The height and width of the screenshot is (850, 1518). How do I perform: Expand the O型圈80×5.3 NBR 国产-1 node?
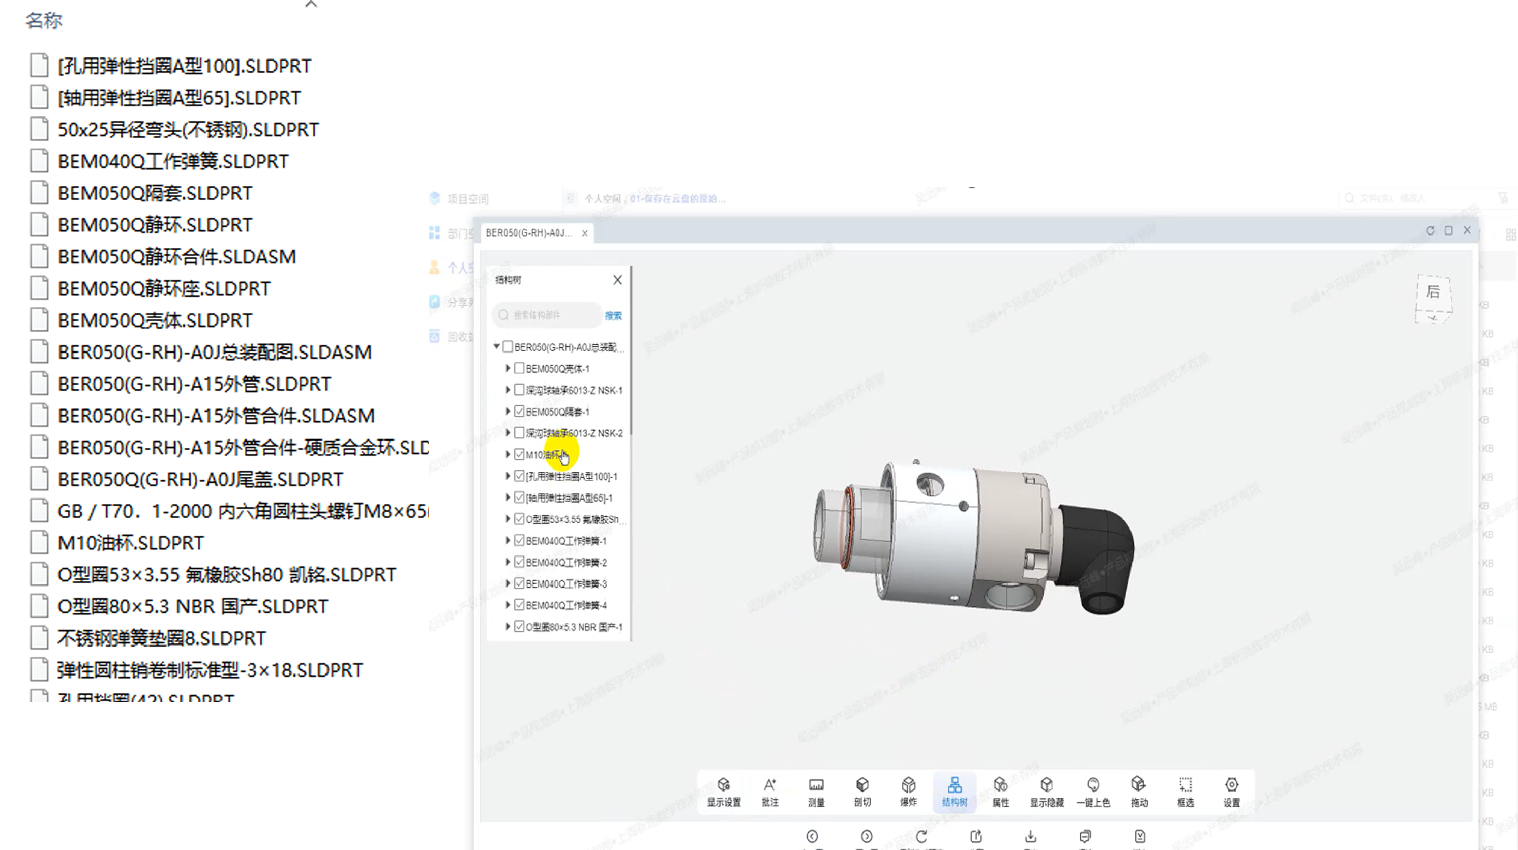[x=508, y=627]
